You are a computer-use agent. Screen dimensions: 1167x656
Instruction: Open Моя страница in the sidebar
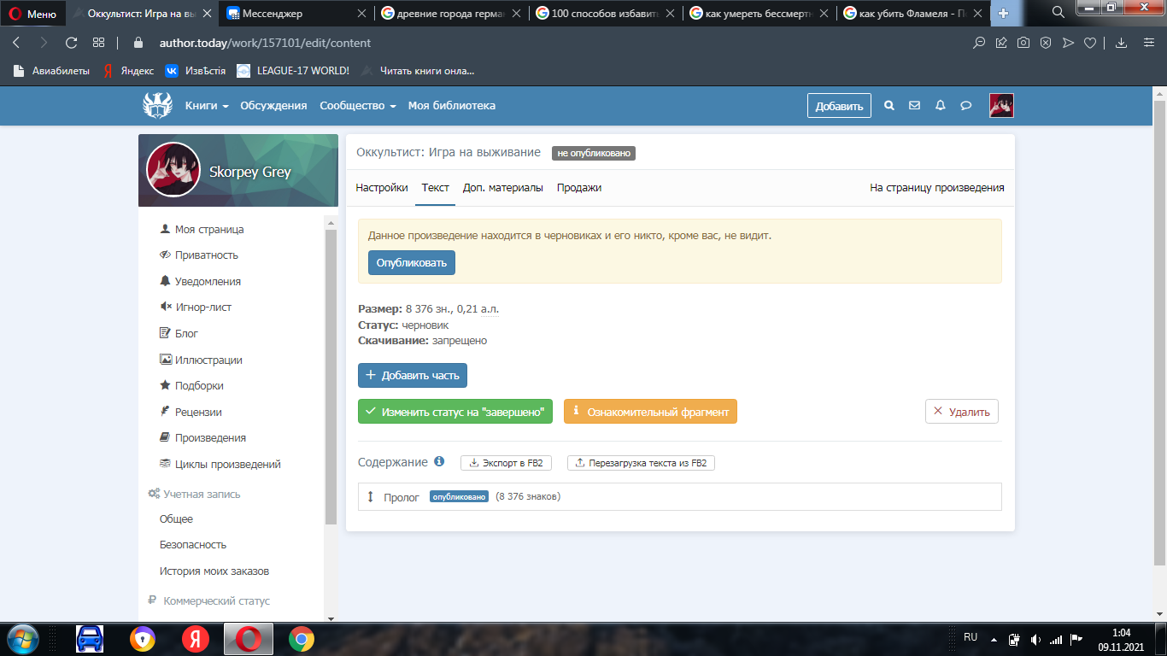[209, 229]
